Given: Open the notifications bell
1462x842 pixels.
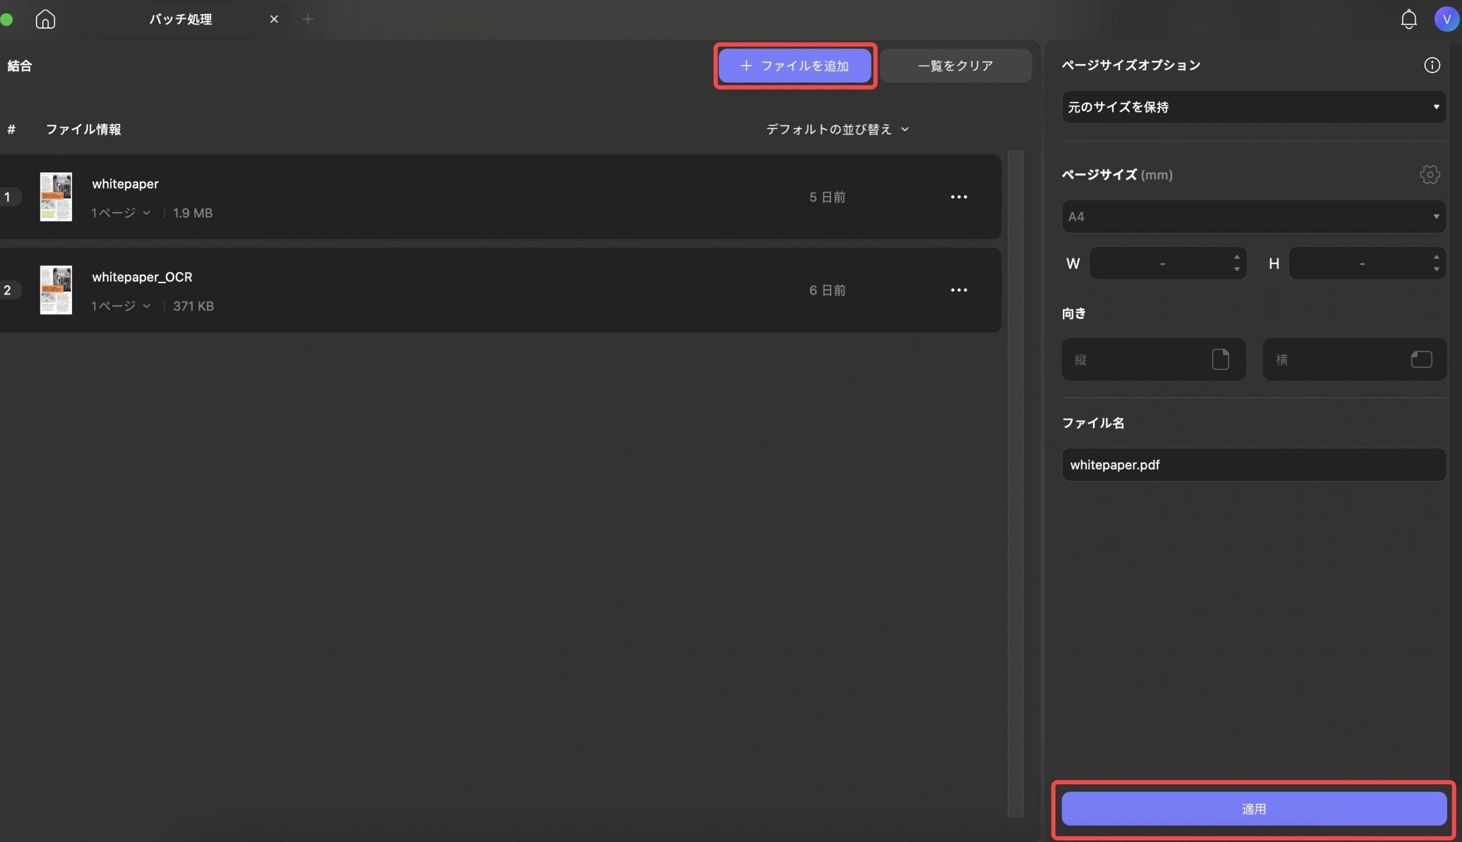Looking at the screenshot, I should (x=1408, y=19).
